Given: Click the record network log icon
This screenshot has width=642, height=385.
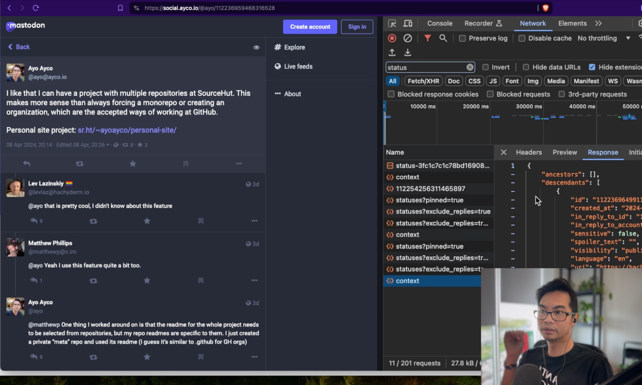Looking at the screenshot, I should (392, 38).
